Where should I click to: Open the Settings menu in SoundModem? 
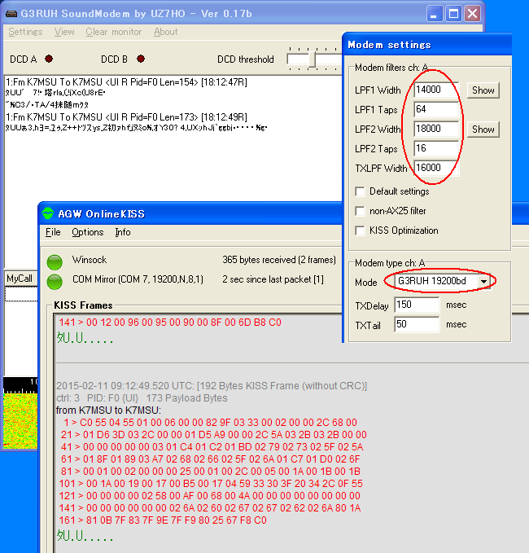(x=25, y=32)
